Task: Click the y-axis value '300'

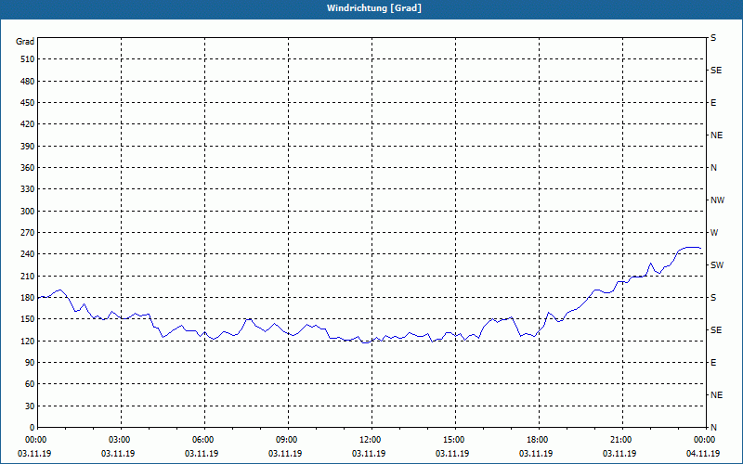Action: pos(28,212)
